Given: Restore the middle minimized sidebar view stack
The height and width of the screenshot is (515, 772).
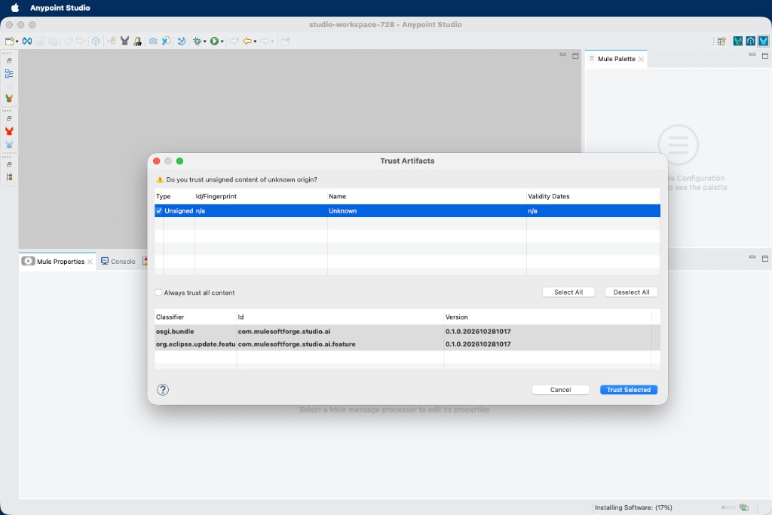Looking at the screenshot, I should (x=9, y=118).
